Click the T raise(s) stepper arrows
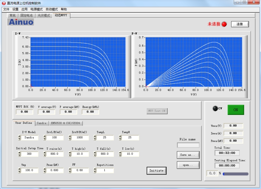 tap(45, 154)
